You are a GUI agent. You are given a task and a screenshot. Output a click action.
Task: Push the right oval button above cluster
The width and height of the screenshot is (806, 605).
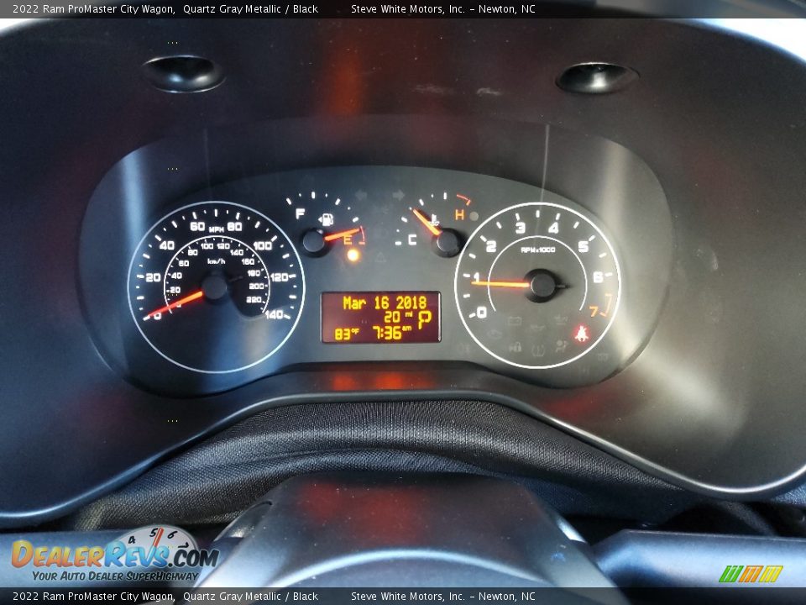[597, 78]
